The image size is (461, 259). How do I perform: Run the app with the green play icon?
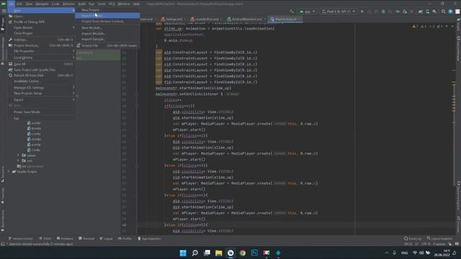[362, 12]
